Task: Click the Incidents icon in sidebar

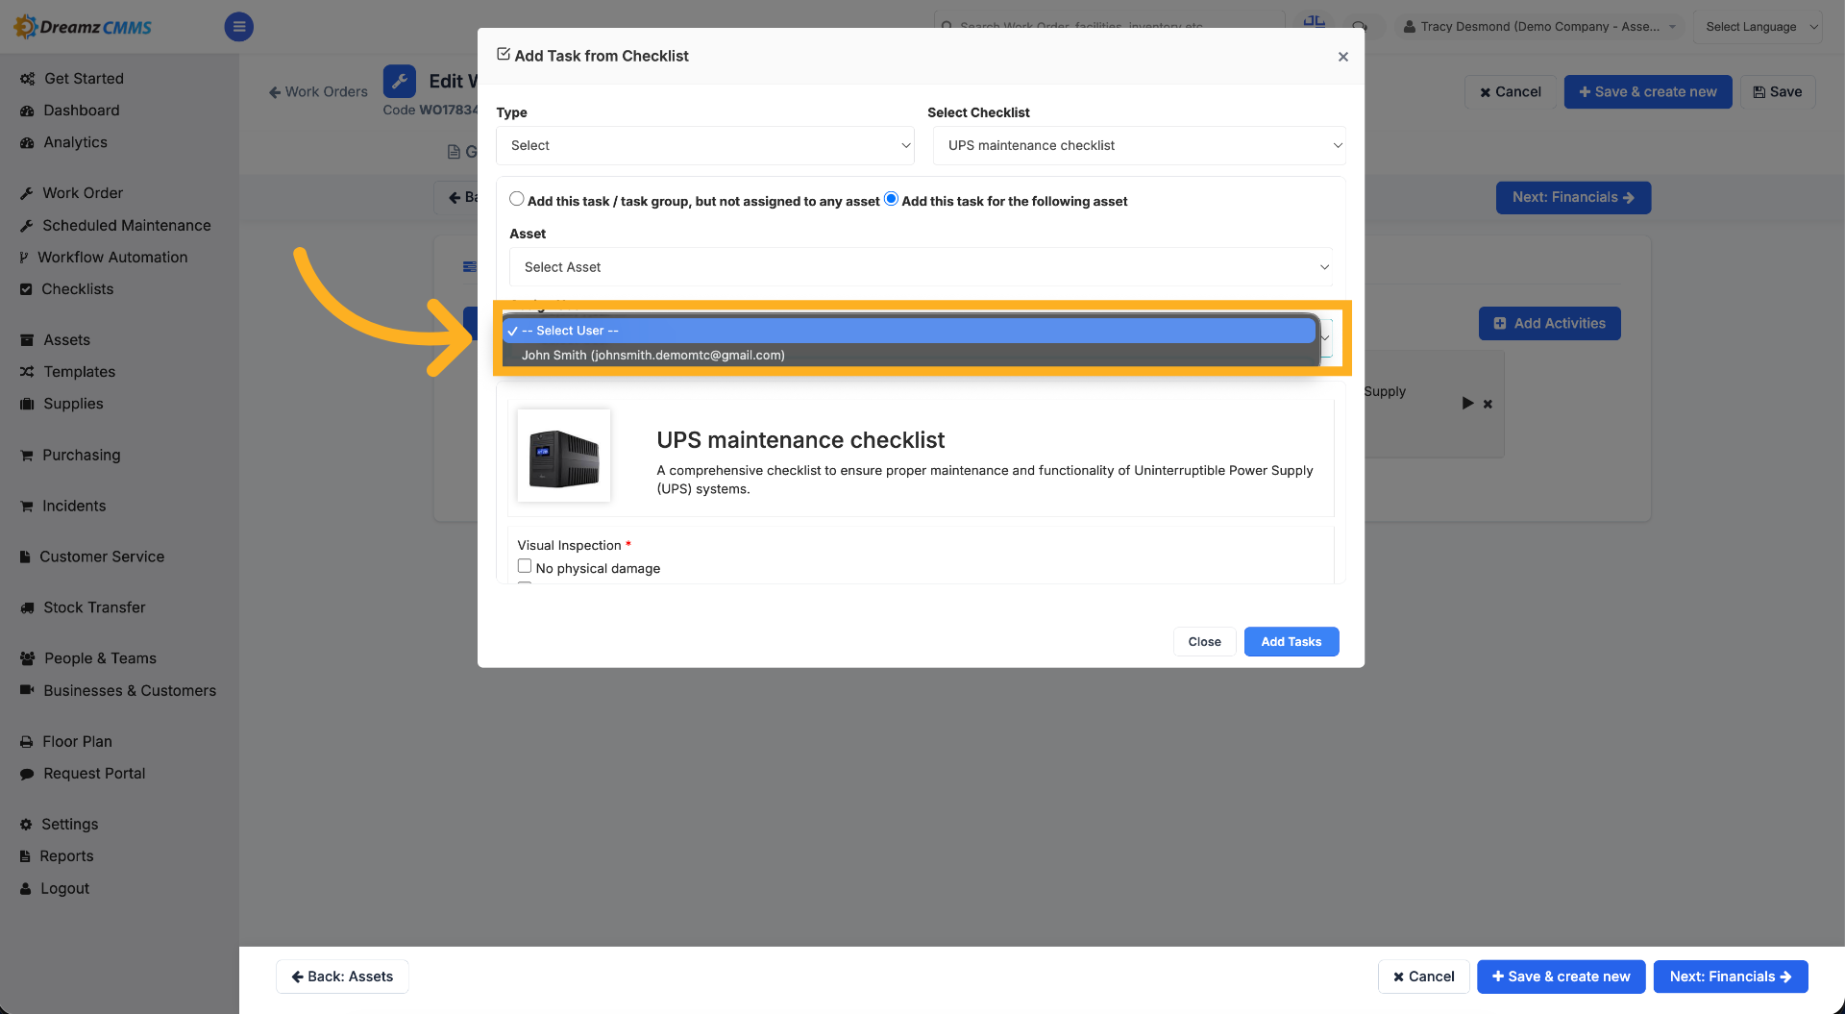Action: 27,507
